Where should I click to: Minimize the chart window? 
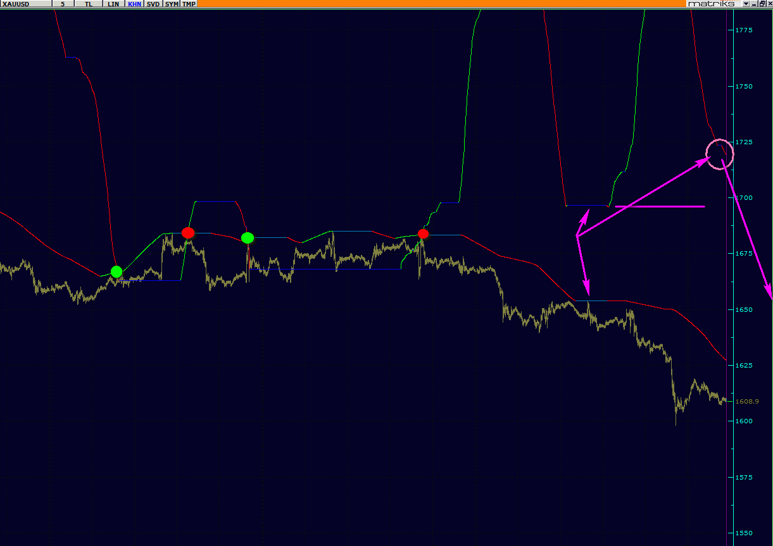[754, 4]
